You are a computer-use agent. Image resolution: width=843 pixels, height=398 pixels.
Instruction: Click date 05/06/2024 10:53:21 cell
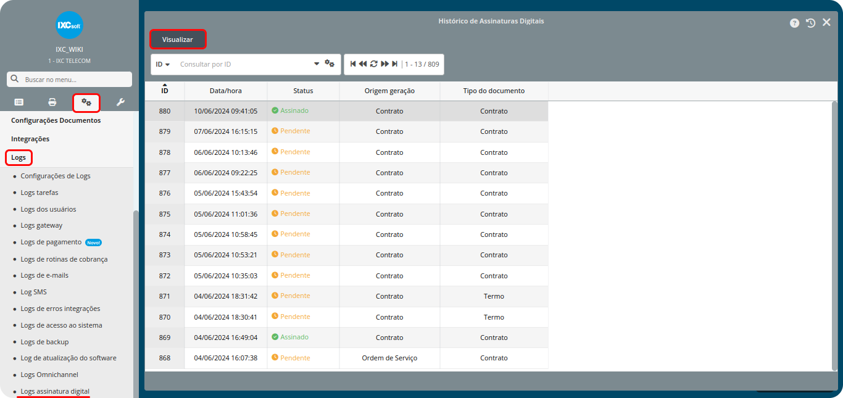(226, 255)
